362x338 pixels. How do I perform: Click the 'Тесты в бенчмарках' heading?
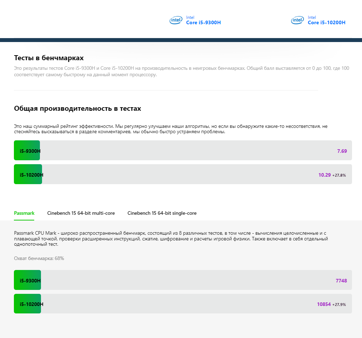click(x=49, y=58)
